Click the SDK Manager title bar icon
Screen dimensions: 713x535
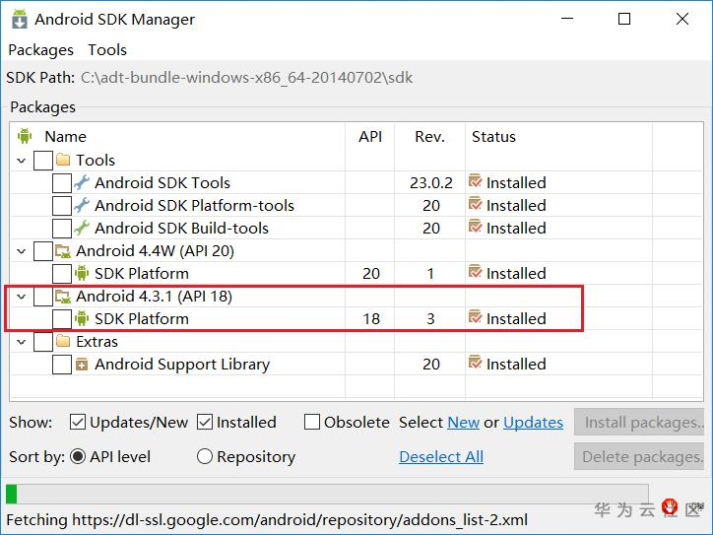19,19
